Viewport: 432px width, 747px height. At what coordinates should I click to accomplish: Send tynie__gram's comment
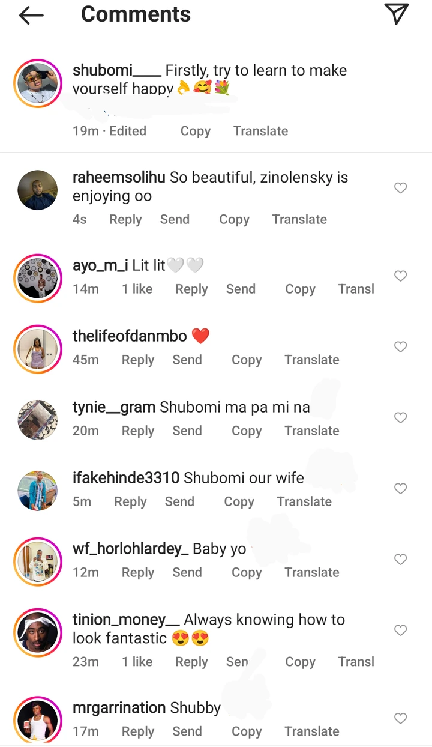(187, 431)
